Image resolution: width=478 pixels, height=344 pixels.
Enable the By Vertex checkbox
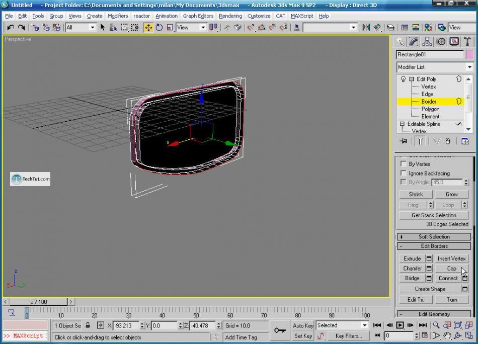point(403,164)
